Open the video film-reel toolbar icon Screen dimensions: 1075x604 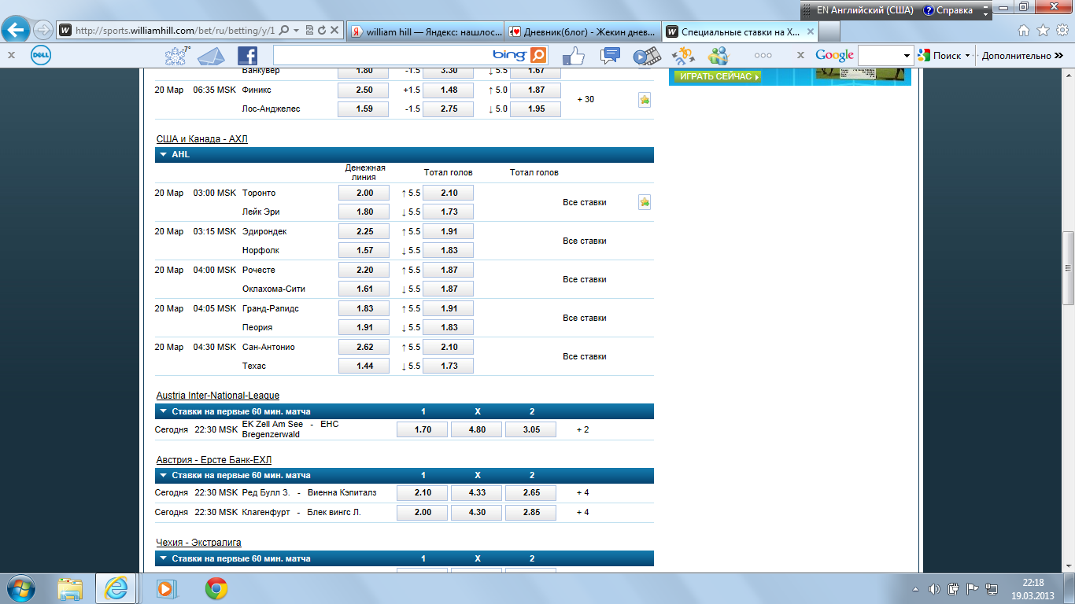click(646, 55)
